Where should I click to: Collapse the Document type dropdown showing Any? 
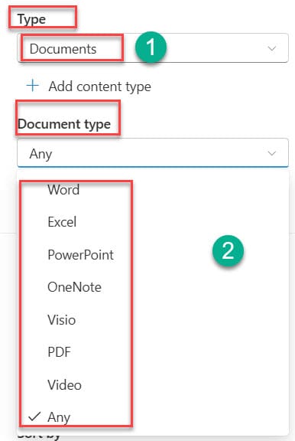[x=153, y=152]
